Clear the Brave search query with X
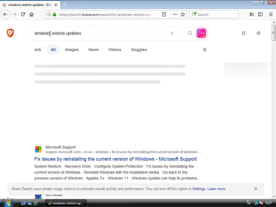This screenshot has height=207, width=276. 172,33
